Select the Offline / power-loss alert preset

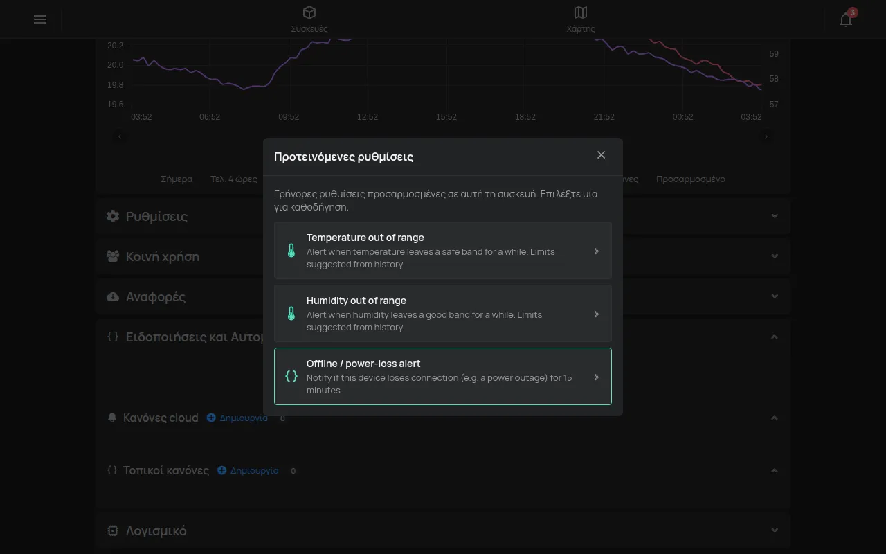[x=443, y=377]
